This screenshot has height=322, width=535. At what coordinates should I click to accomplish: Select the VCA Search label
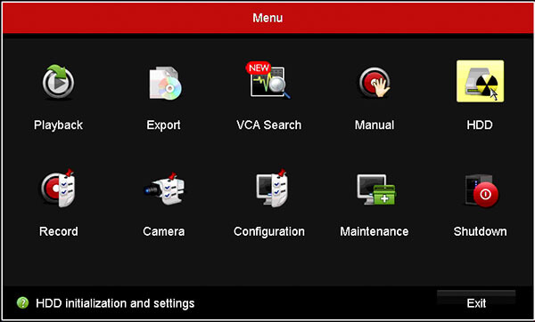(x=269, y=125)
